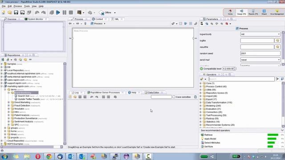Open the Help menu
Viewport: 285px width, 160px height.
[x=41, y=6]
